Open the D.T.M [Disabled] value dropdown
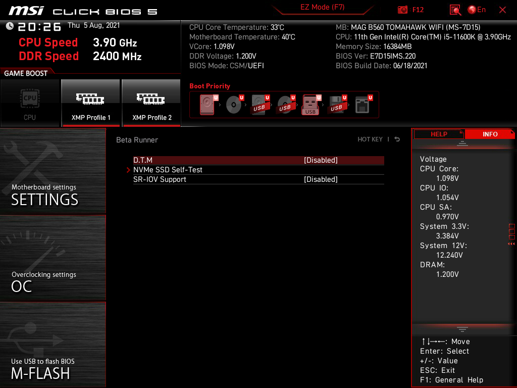The height and width of the screenshot is (388, 517). [321, 160]
